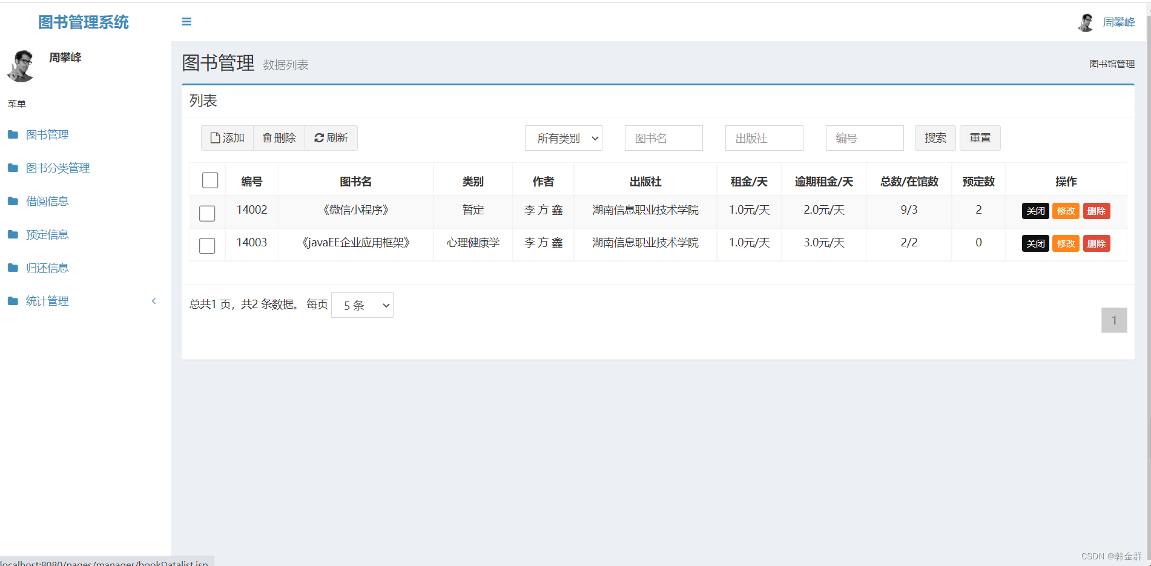Collapse the 统计管理 menu with its chevron
The image size is (1151, 566).
click(x=154, y=301)
